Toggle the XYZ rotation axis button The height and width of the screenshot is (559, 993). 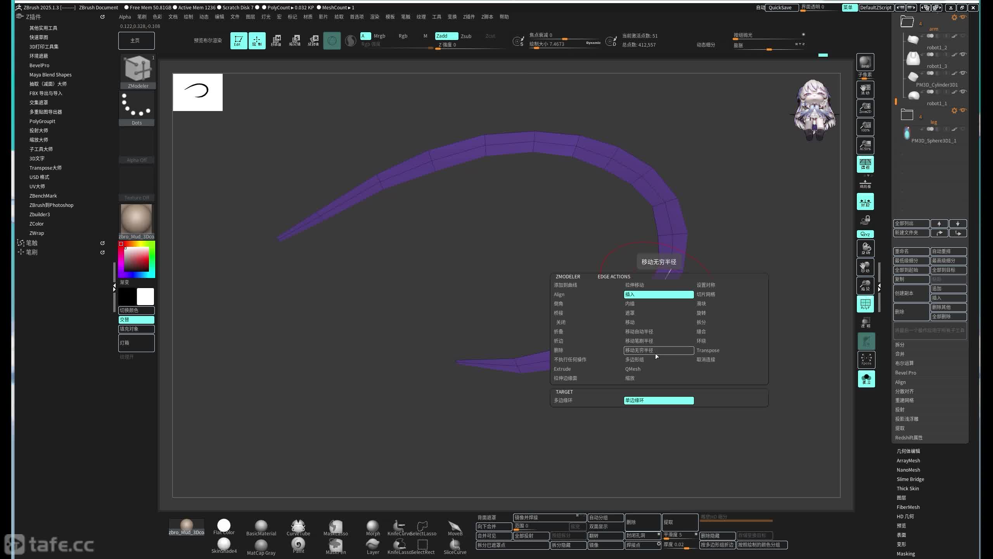[865, 234]
